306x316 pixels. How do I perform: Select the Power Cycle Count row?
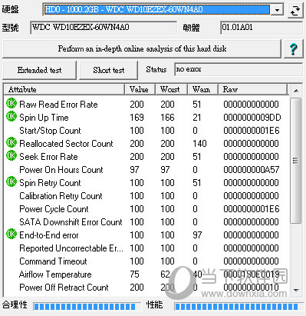tap(147, 209)
